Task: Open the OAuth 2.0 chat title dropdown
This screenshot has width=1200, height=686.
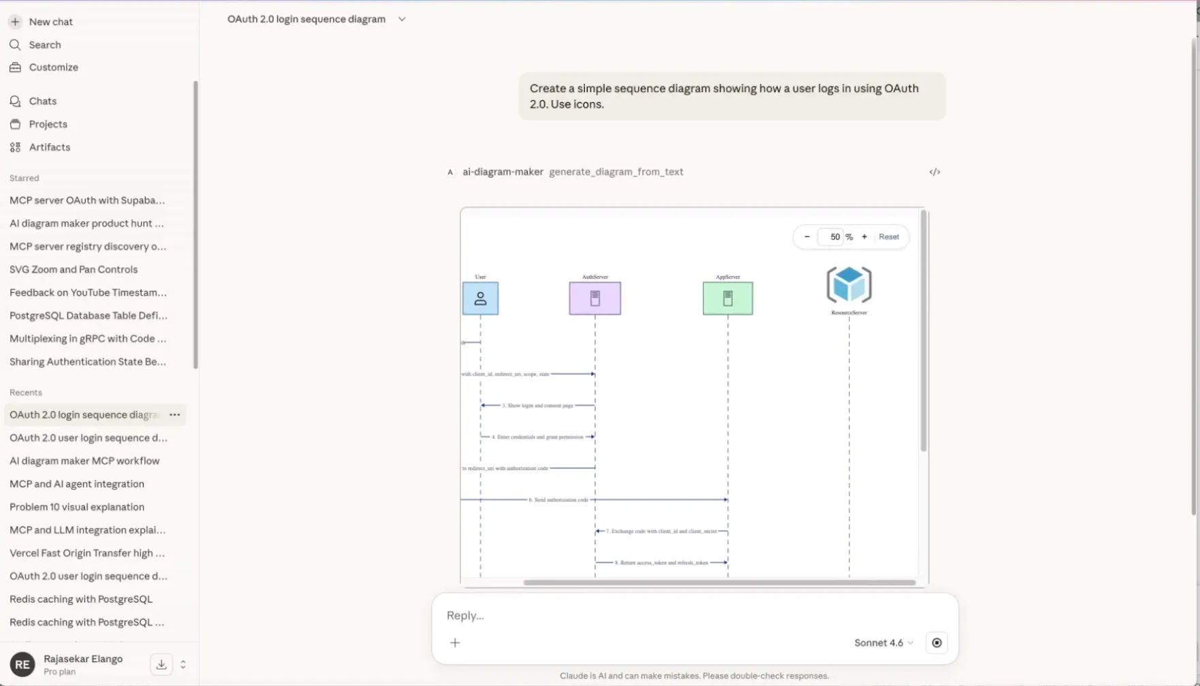Action: pos(402,19)
